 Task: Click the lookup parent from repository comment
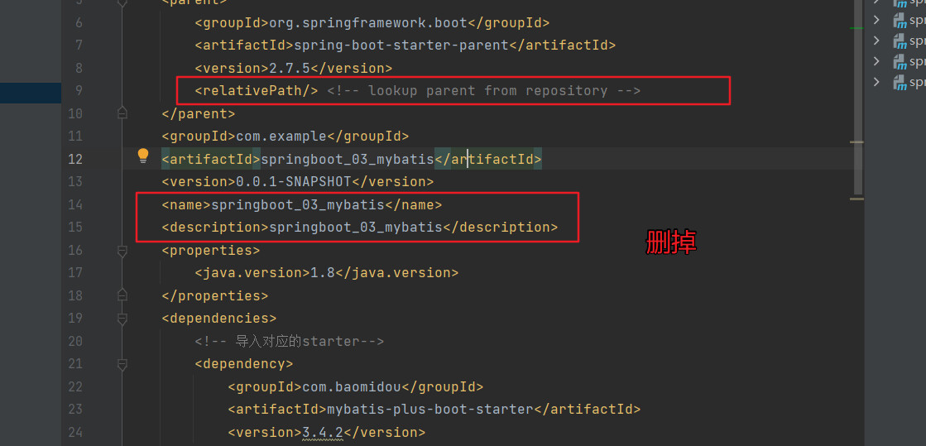(x=483, y=91)
